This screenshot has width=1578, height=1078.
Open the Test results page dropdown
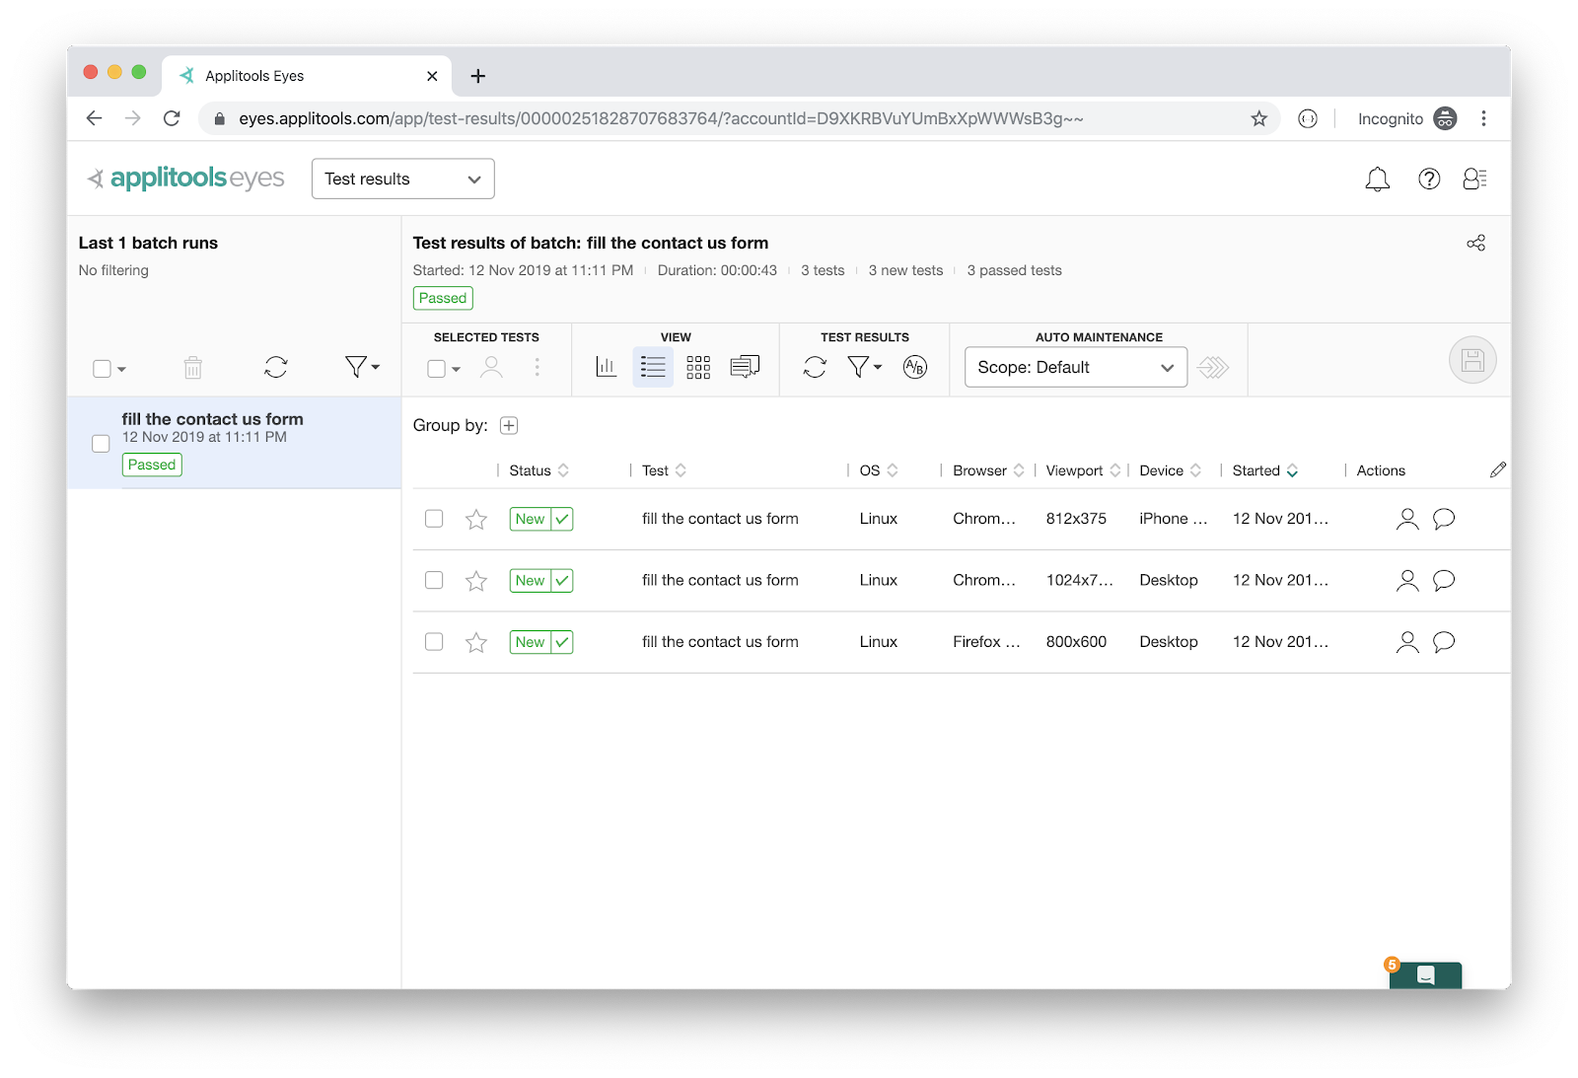coord(402,180)
